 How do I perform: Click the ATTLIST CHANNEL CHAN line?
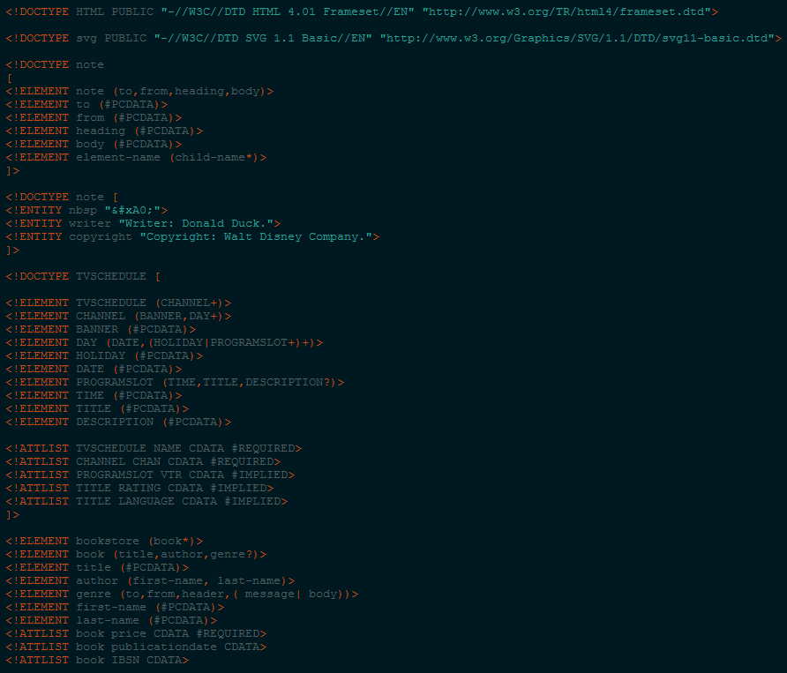coord(143,461)
